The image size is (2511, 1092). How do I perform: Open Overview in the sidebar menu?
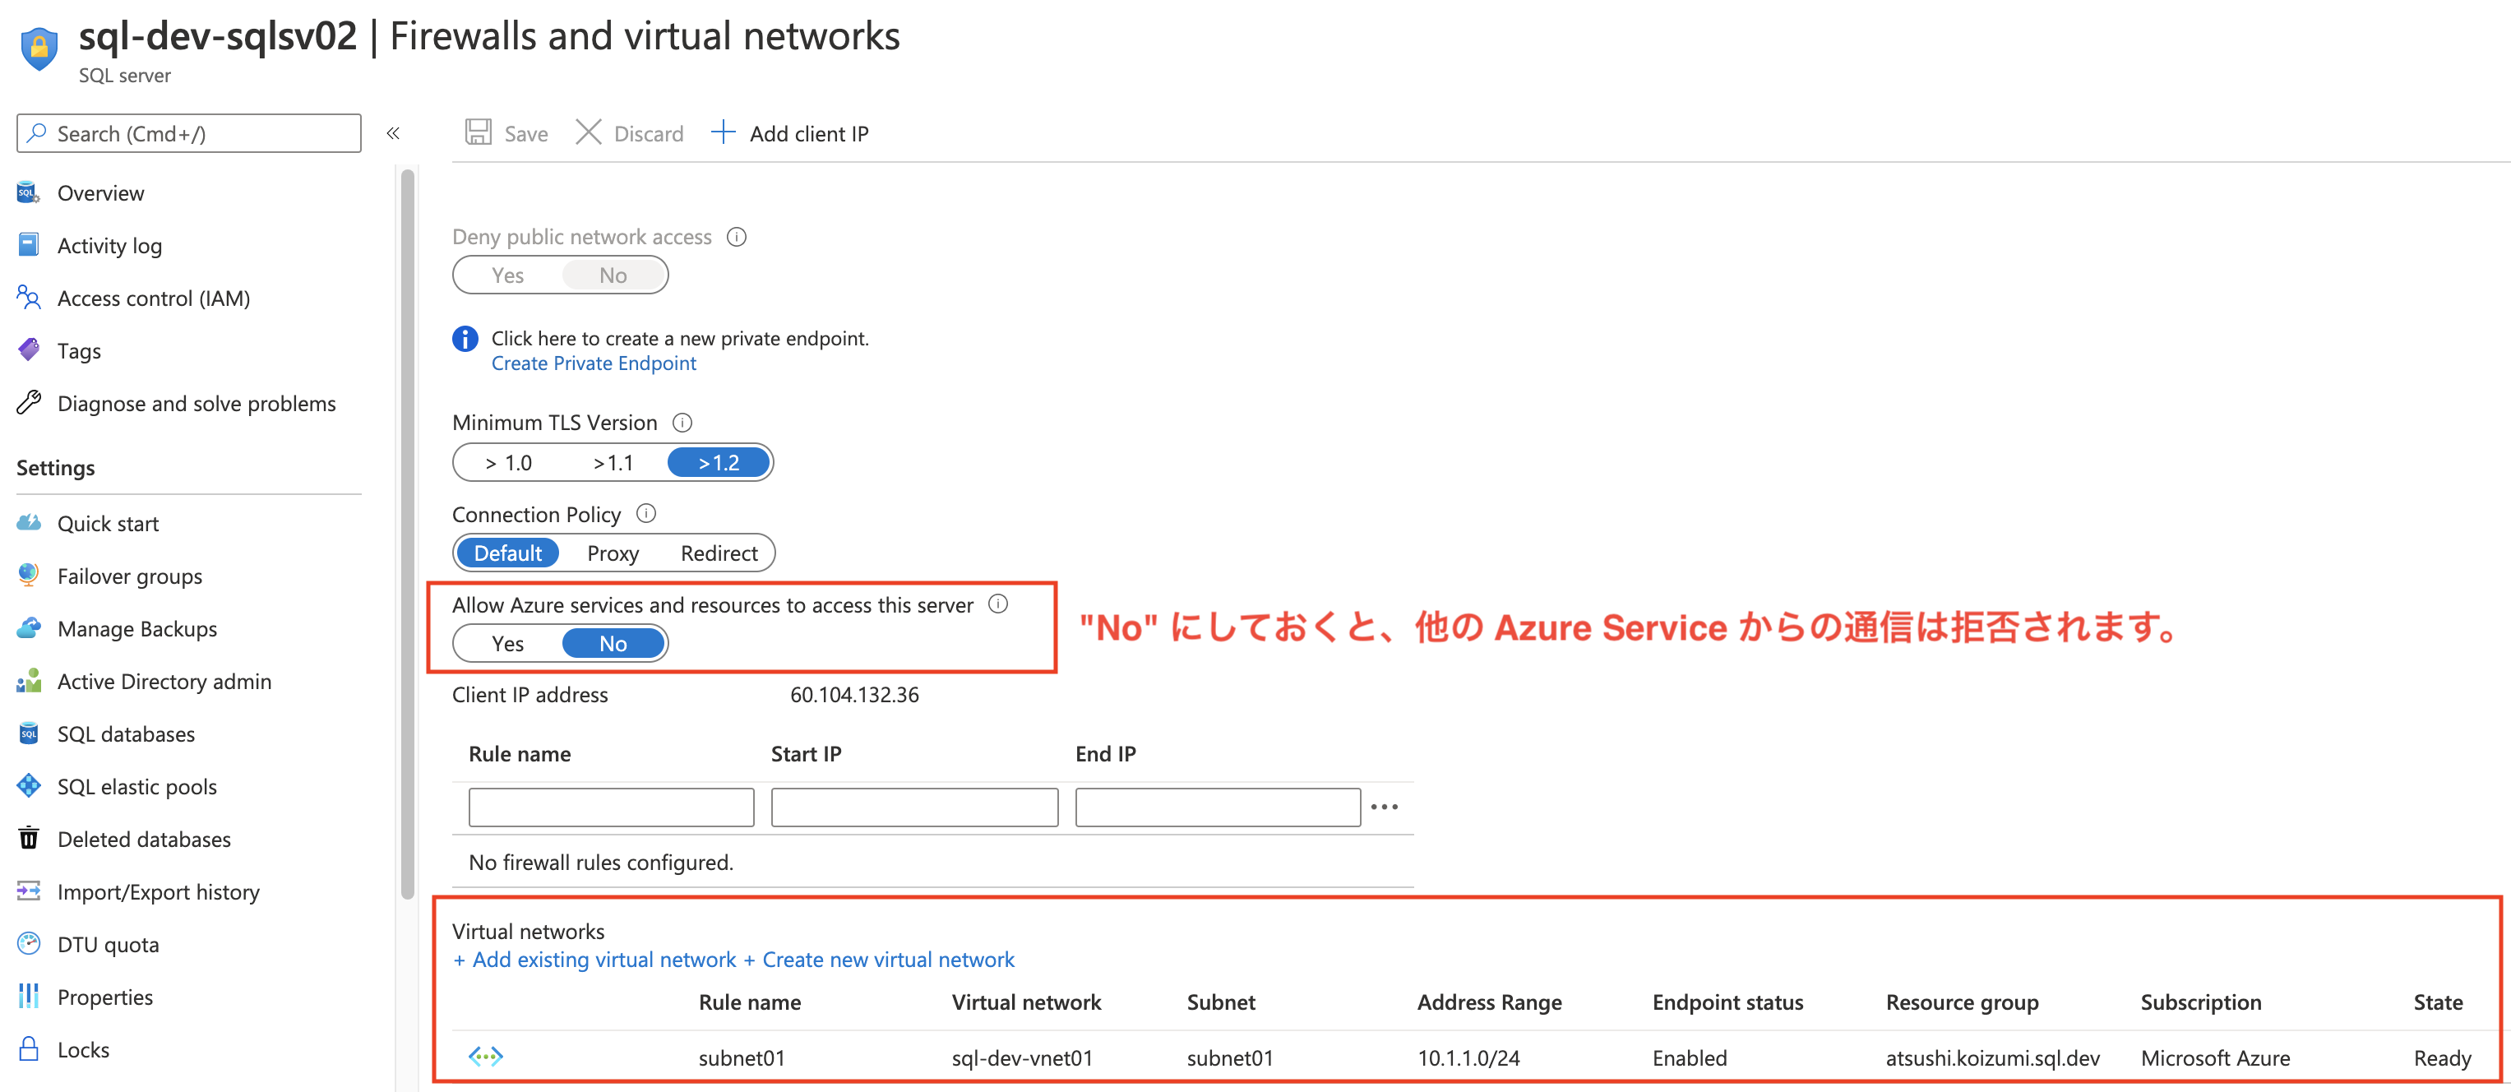(x=100, y=193)
